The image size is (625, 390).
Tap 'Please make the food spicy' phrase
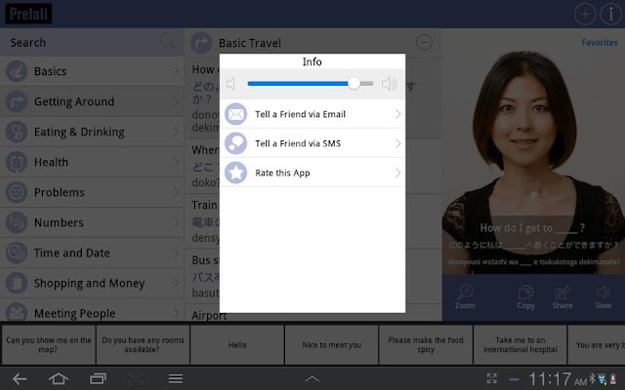click(426, 344)
